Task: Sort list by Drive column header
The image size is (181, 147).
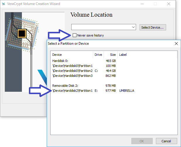Action: point(98,55)
